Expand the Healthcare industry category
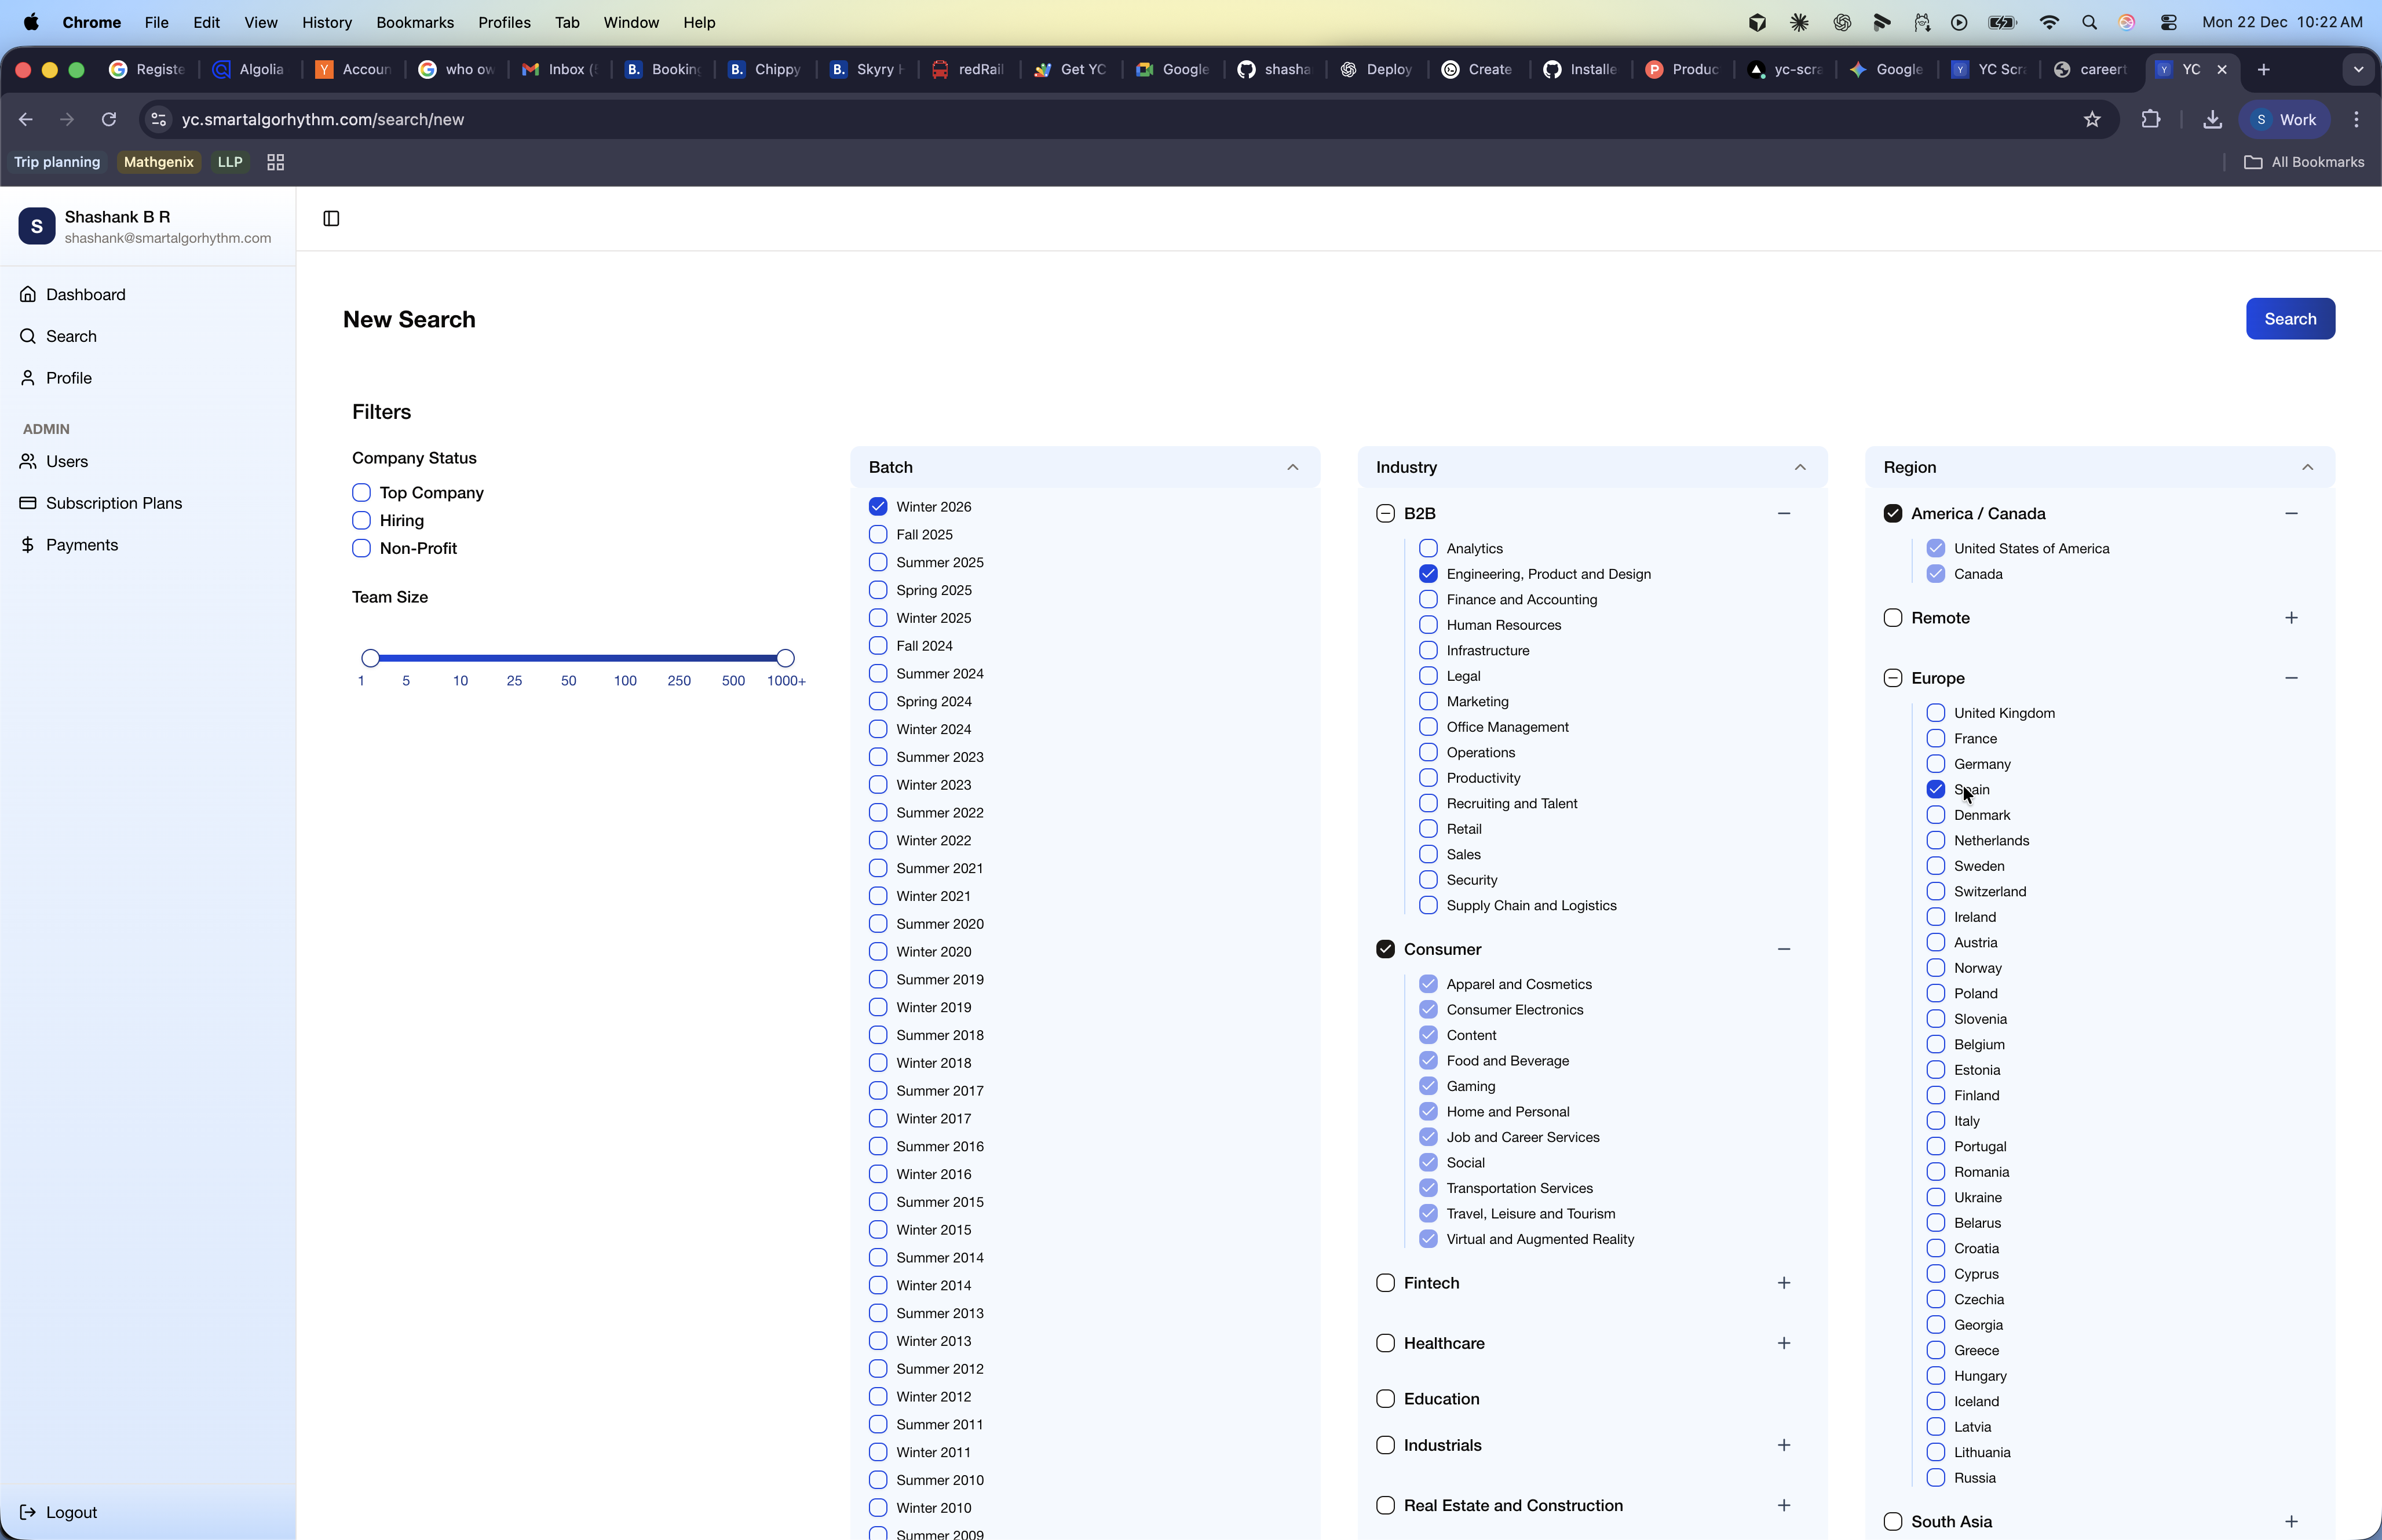The width and height of the screenshot is (2382, 1540). tap(1785, 1343)
